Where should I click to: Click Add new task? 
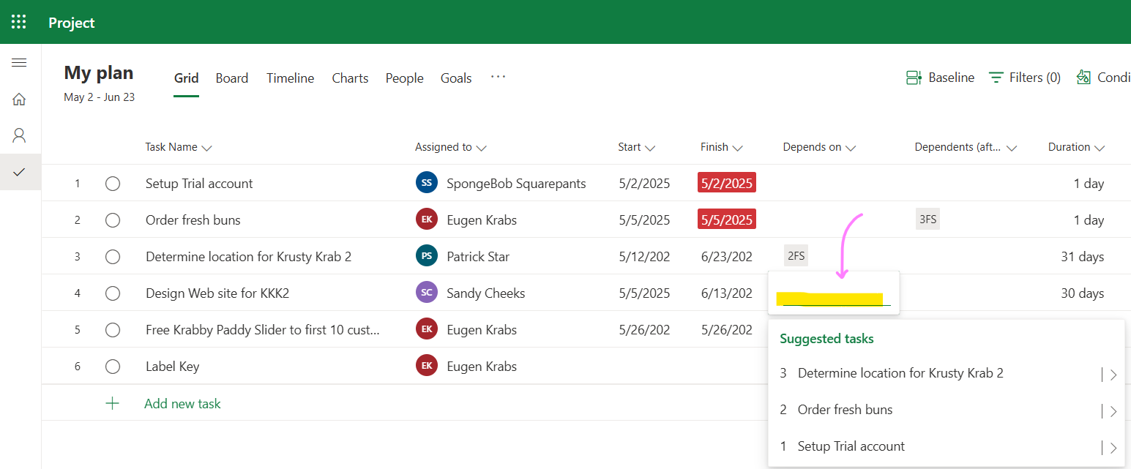pyautogui.click(x=182, y=403)
